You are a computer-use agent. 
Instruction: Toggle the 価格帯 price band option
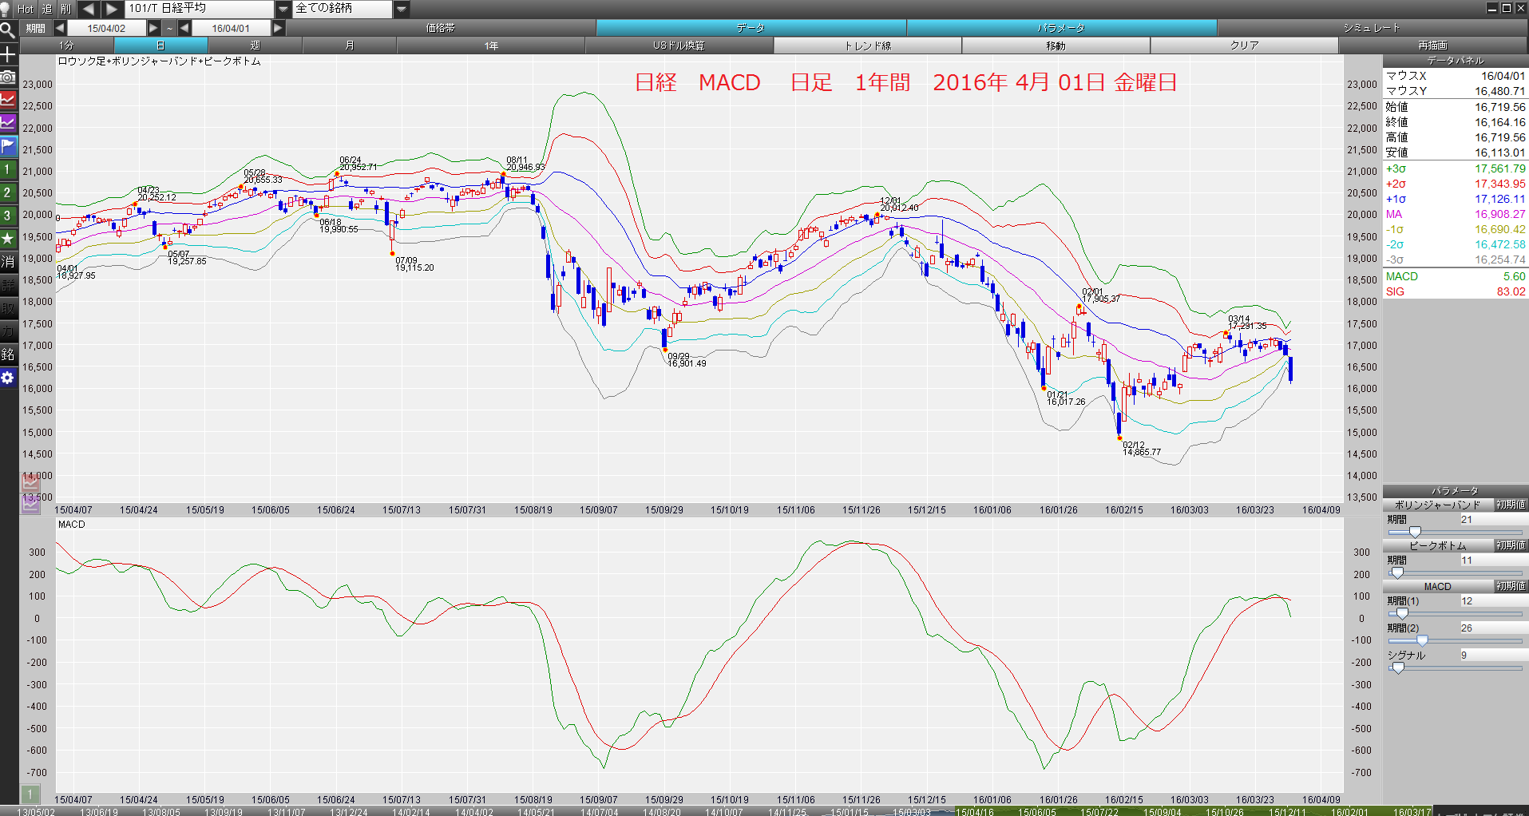[x=441, y=28]
